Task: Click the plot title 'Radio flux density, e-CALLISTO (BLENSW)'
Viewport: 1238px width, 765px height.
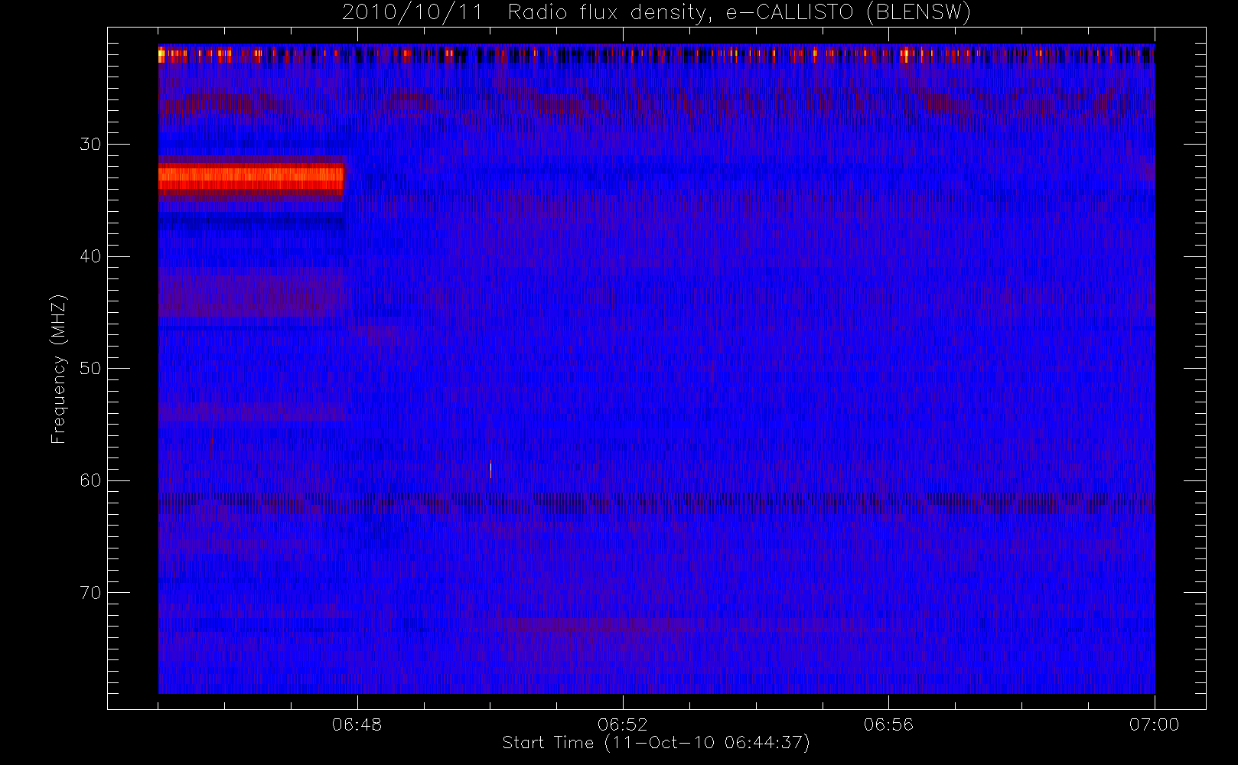Action: [739, 13]
